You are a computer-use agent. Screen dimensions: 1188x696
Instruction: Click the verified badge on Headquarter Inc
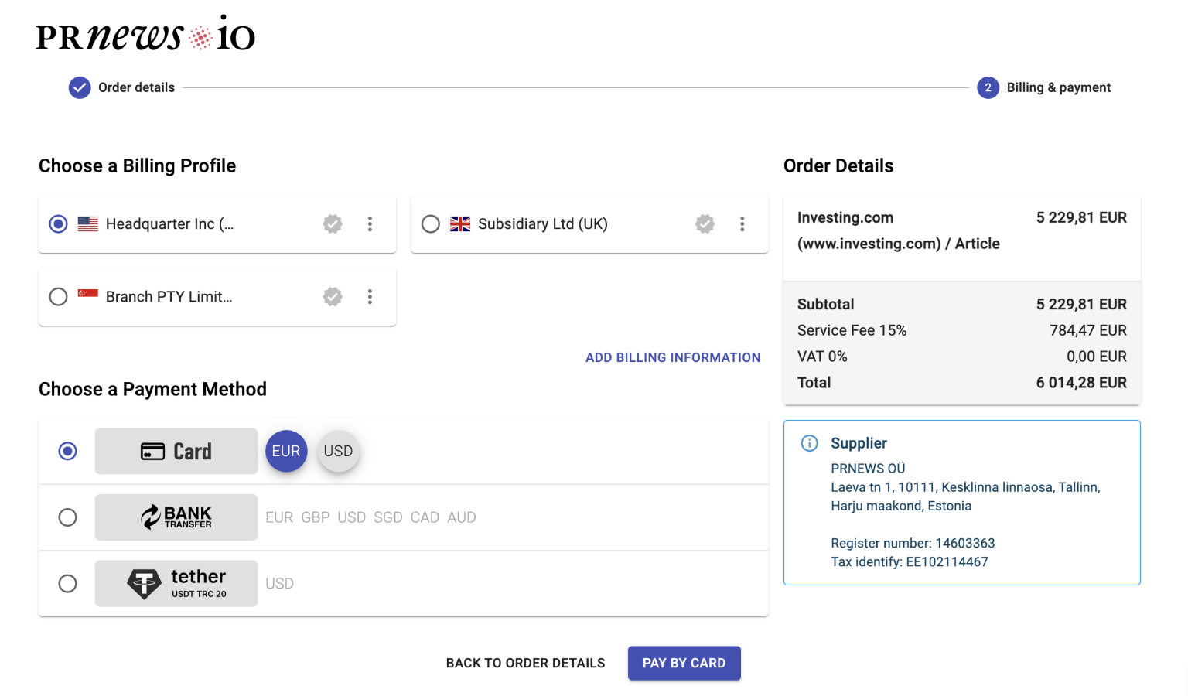pyautogui.click(x=333, y=223)
